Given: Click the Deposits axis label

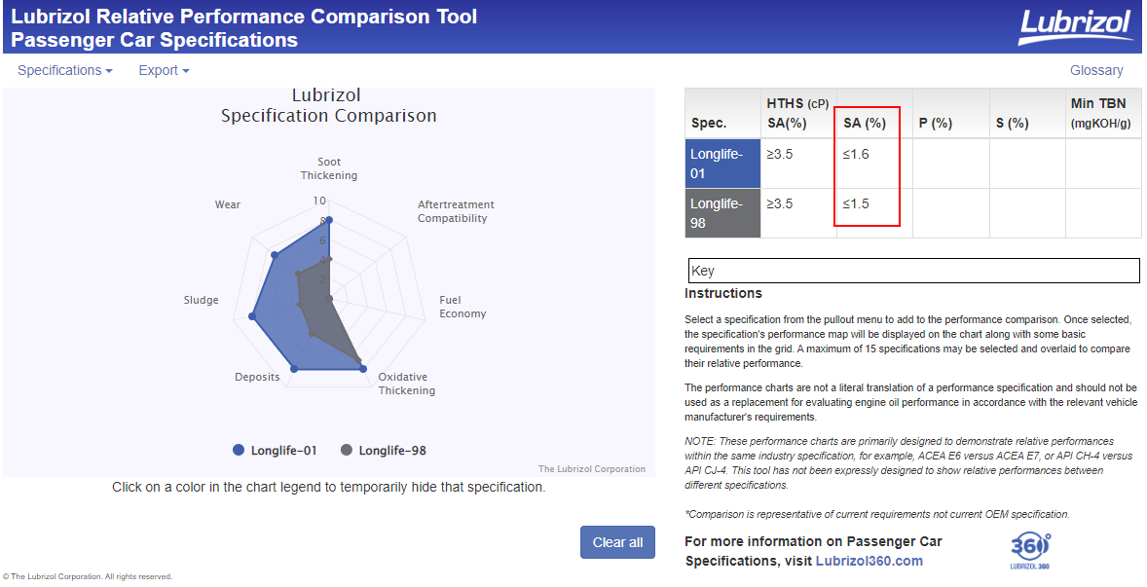Looking at the screenshot, I should click(x=257, y=377).
